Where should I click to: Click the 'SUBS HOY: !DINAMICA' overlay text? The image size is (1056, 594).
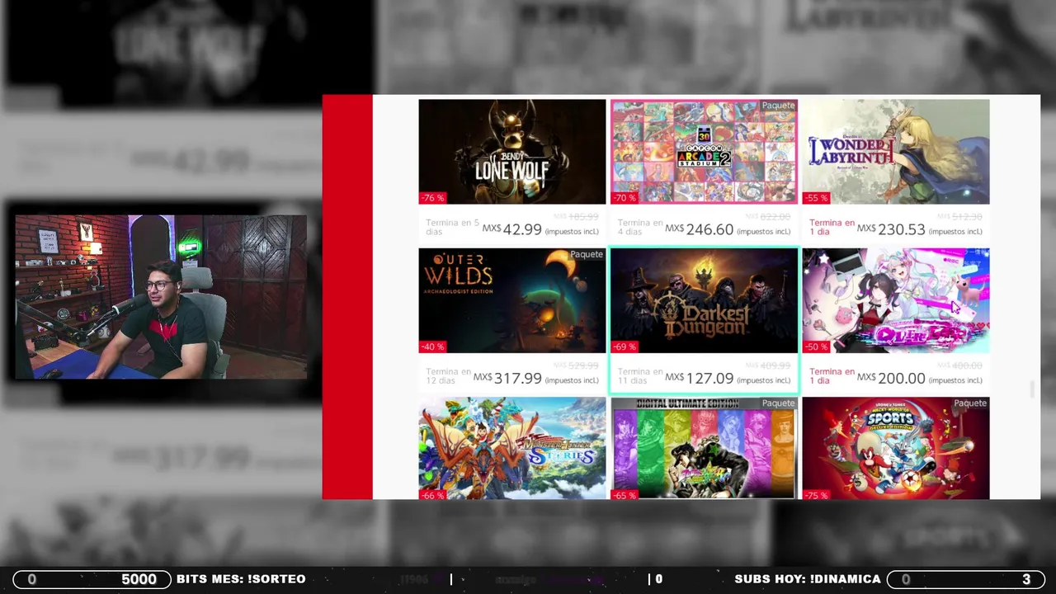click(808, 579)
